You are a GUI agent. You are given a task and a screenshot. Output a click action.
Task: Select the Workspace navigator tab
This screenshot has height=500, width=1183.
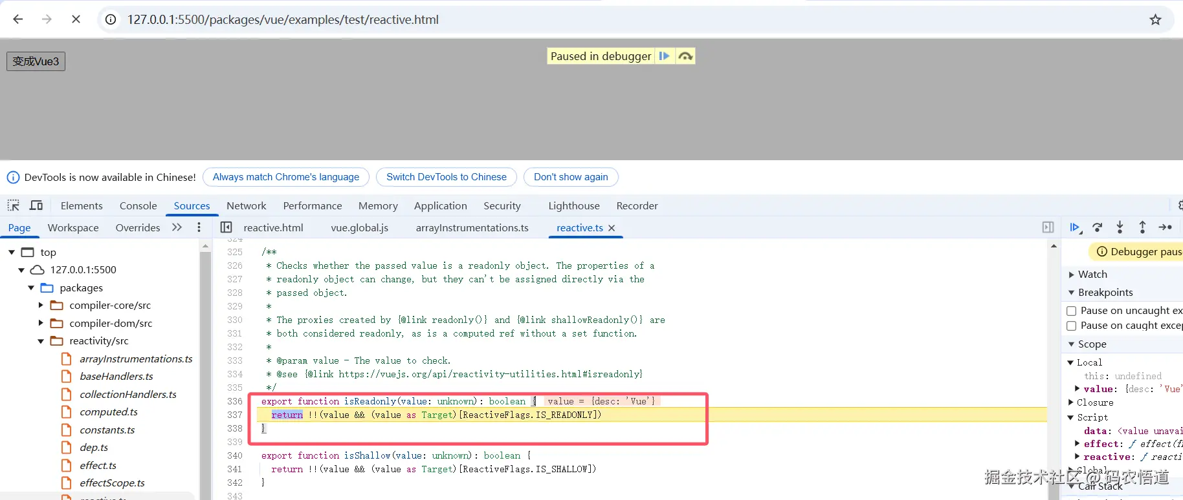tap(73, 227)
